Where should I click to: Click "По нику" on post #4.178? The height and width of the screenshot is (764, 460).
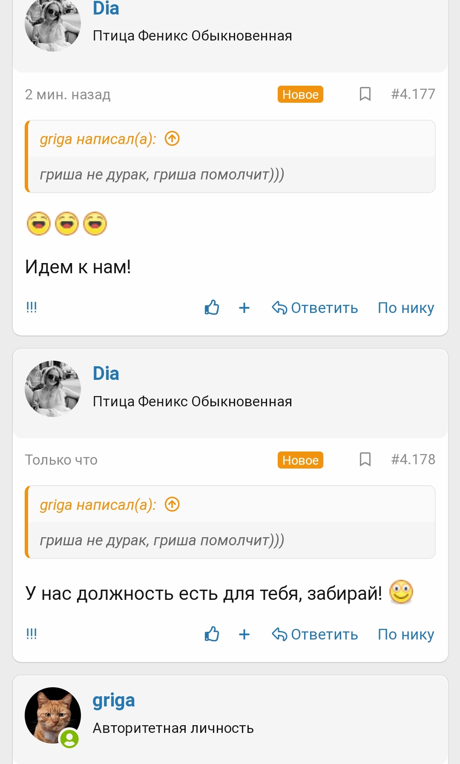tap(406, 634)
